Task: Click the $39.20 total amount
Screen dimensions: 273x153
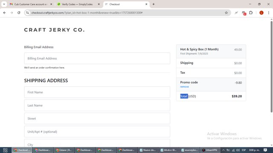Action: click(237, 96)
